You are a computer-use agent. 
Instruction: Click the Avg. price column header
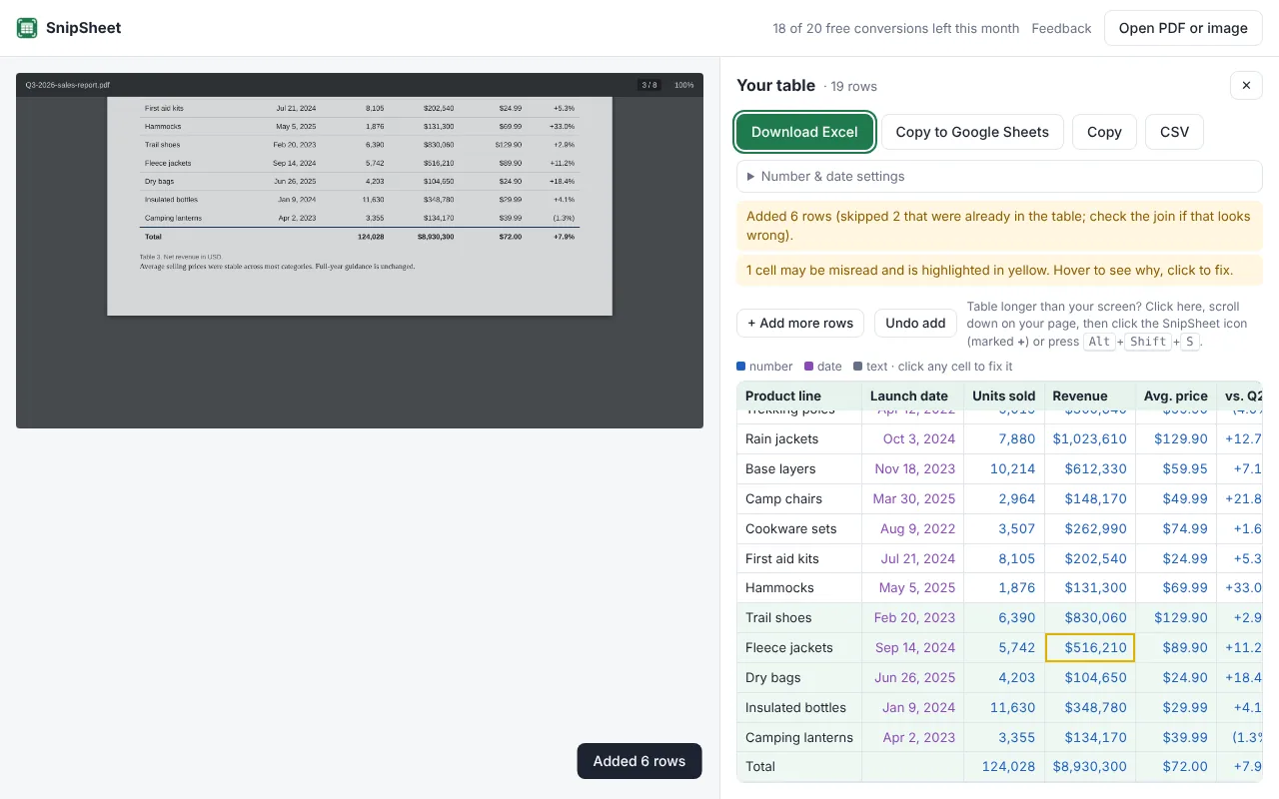click(x=1176, y=396)
